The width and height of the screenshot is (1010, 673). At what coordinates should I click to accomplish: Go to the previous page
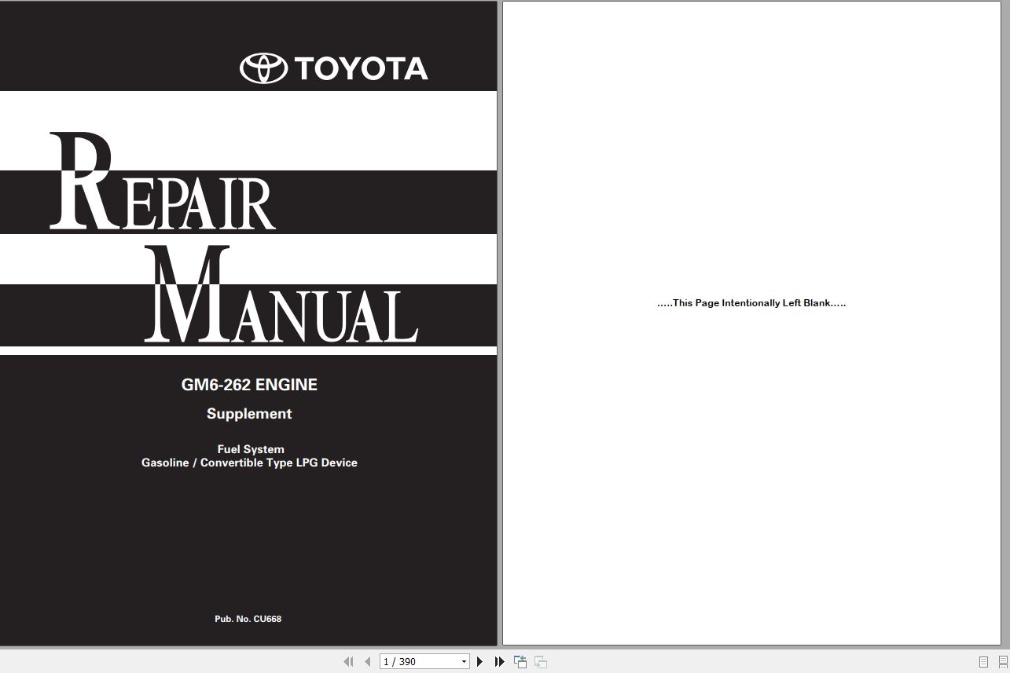point(367,662)
